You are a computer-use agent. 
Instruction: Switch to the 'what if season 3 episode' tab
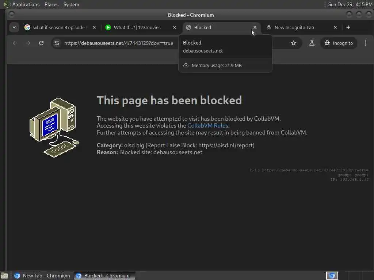(x=59, y=27)
